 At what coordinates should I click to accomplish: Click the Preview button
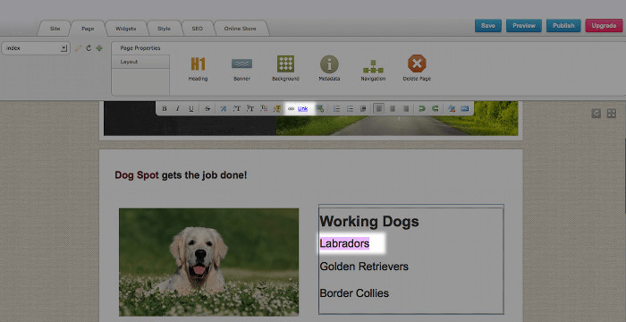(524, 26)
